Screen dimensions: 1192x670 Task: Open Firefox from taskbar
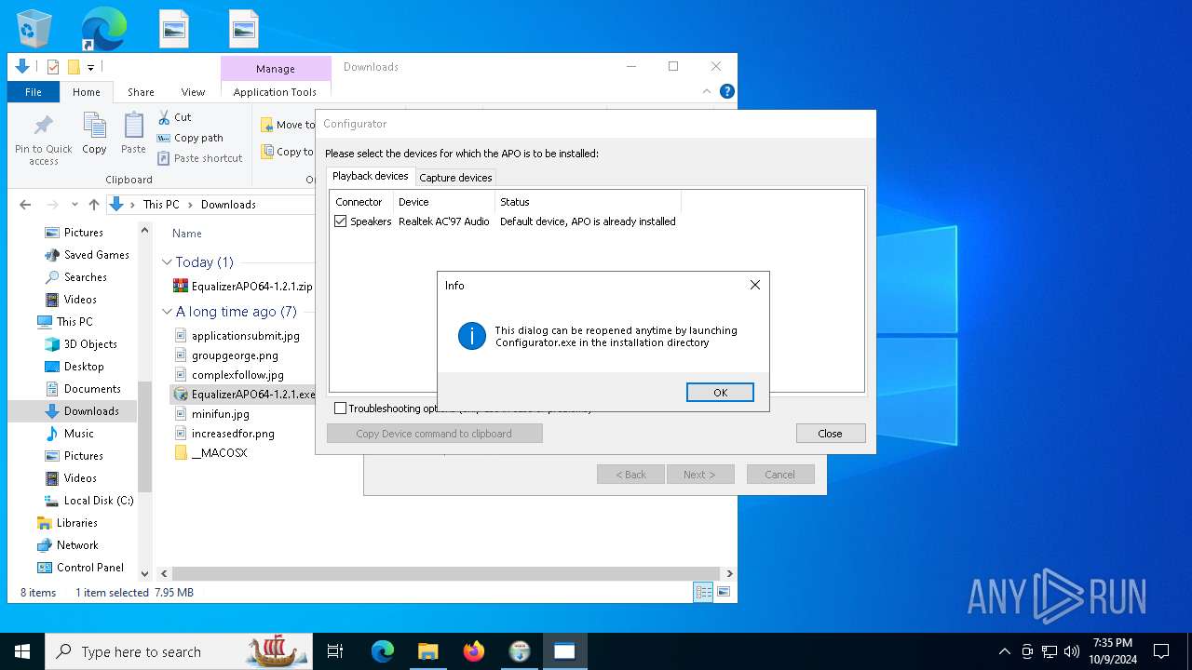tap(474, 651)
